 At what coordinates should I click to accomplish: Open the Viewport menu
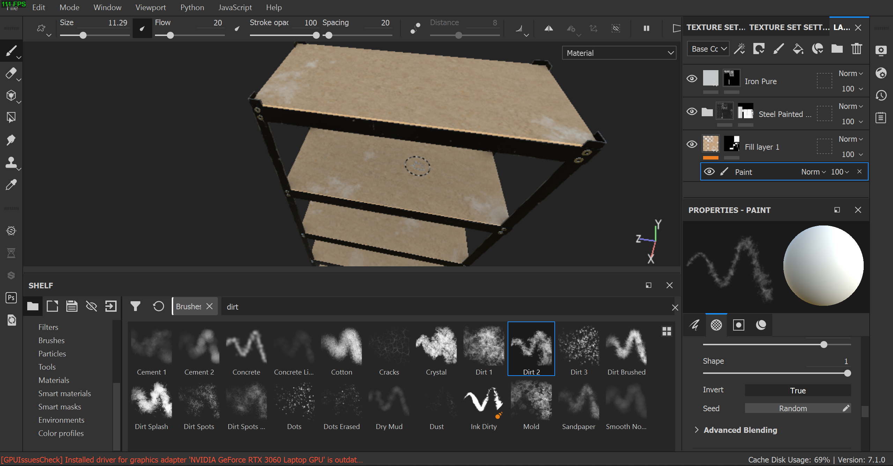pyautogui.click(x=150, y=7)
